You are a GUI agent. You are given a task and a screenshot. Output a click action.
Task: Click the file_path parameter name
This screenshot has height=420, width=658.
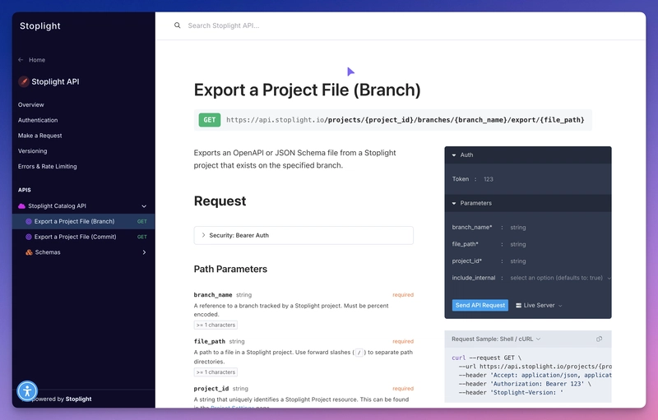(x=210, y=341)
